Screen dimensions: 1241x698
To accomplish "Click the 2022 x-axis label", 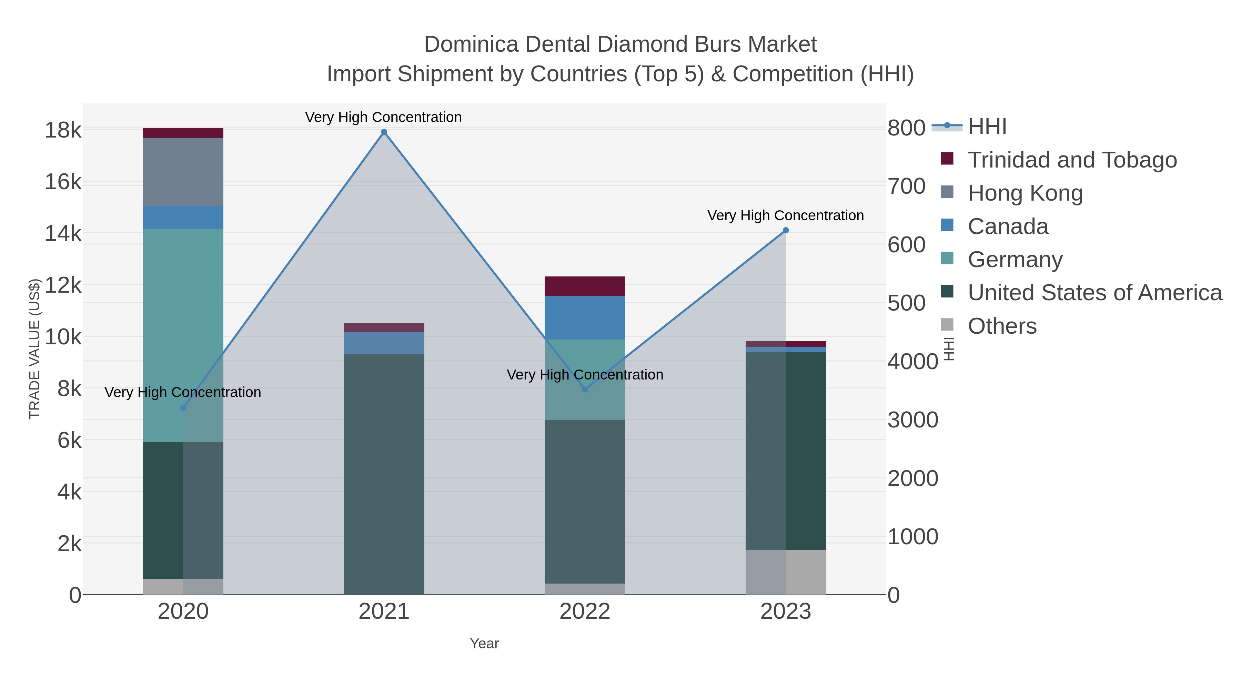I will 585,612.
